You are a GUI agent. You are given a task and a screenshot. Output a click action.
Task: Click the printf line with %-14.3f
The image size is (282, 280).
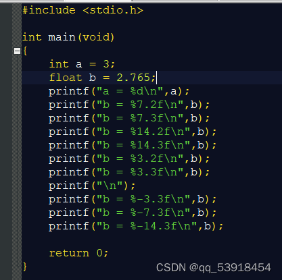pos(136,226)
